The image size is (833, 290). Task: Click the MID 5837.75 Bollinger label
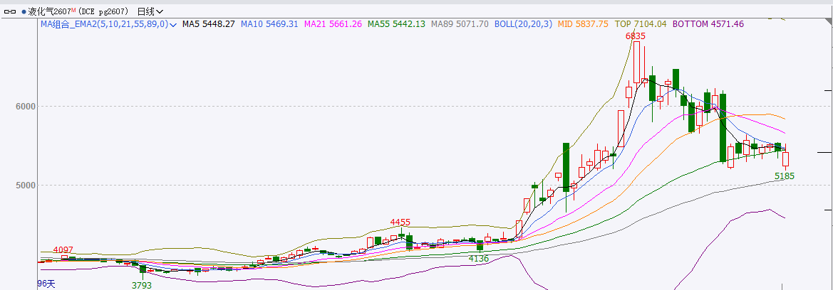point(583,24)
